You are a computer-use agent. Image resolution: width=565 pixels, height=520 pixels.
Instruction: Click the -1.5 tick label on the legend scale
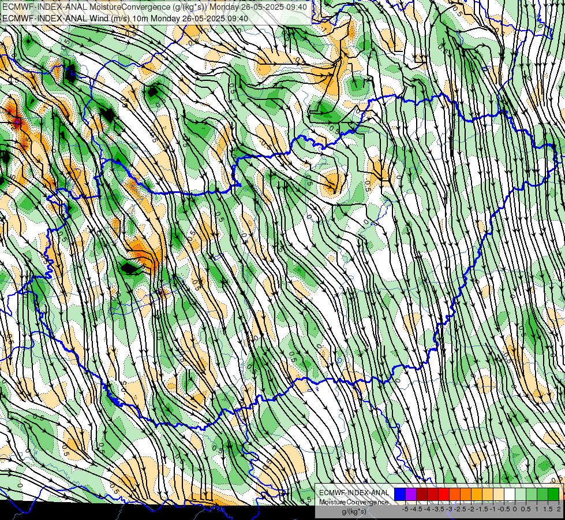(482, 509)
